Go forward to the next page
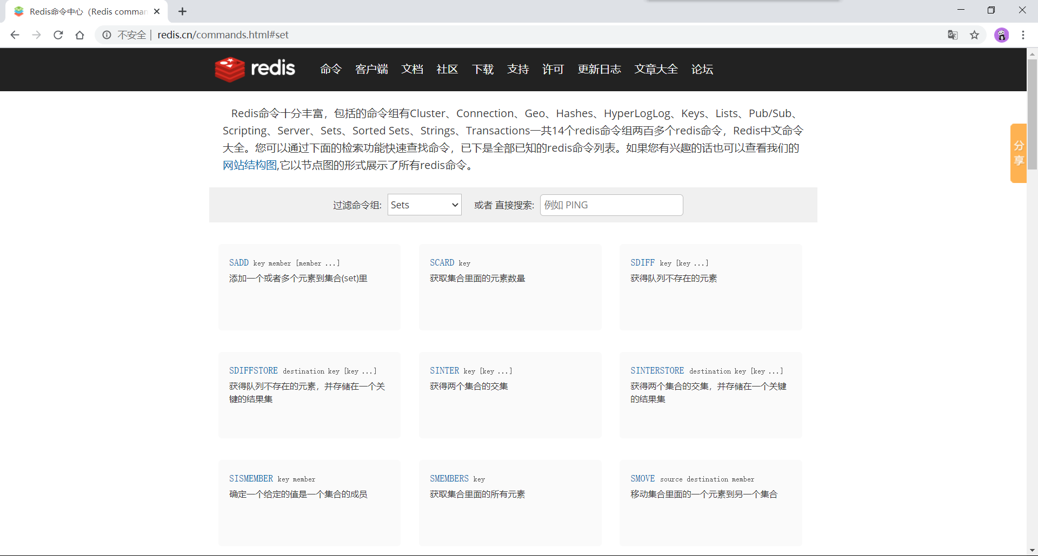The height and width of the screenshot is (556, 1038). pyautogui.click(x=36, y=35)
